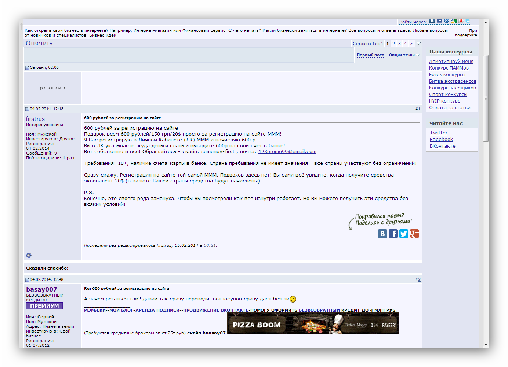Click the post icon beside 04.02.2014, 12:18

click(27, 109)
